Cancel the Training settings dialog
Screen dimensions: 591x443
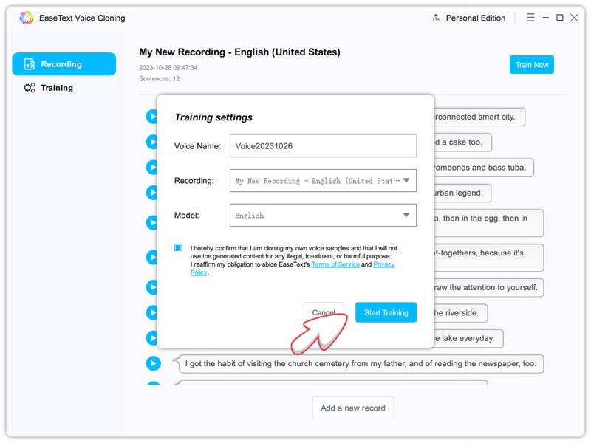(x=324, y=312)
